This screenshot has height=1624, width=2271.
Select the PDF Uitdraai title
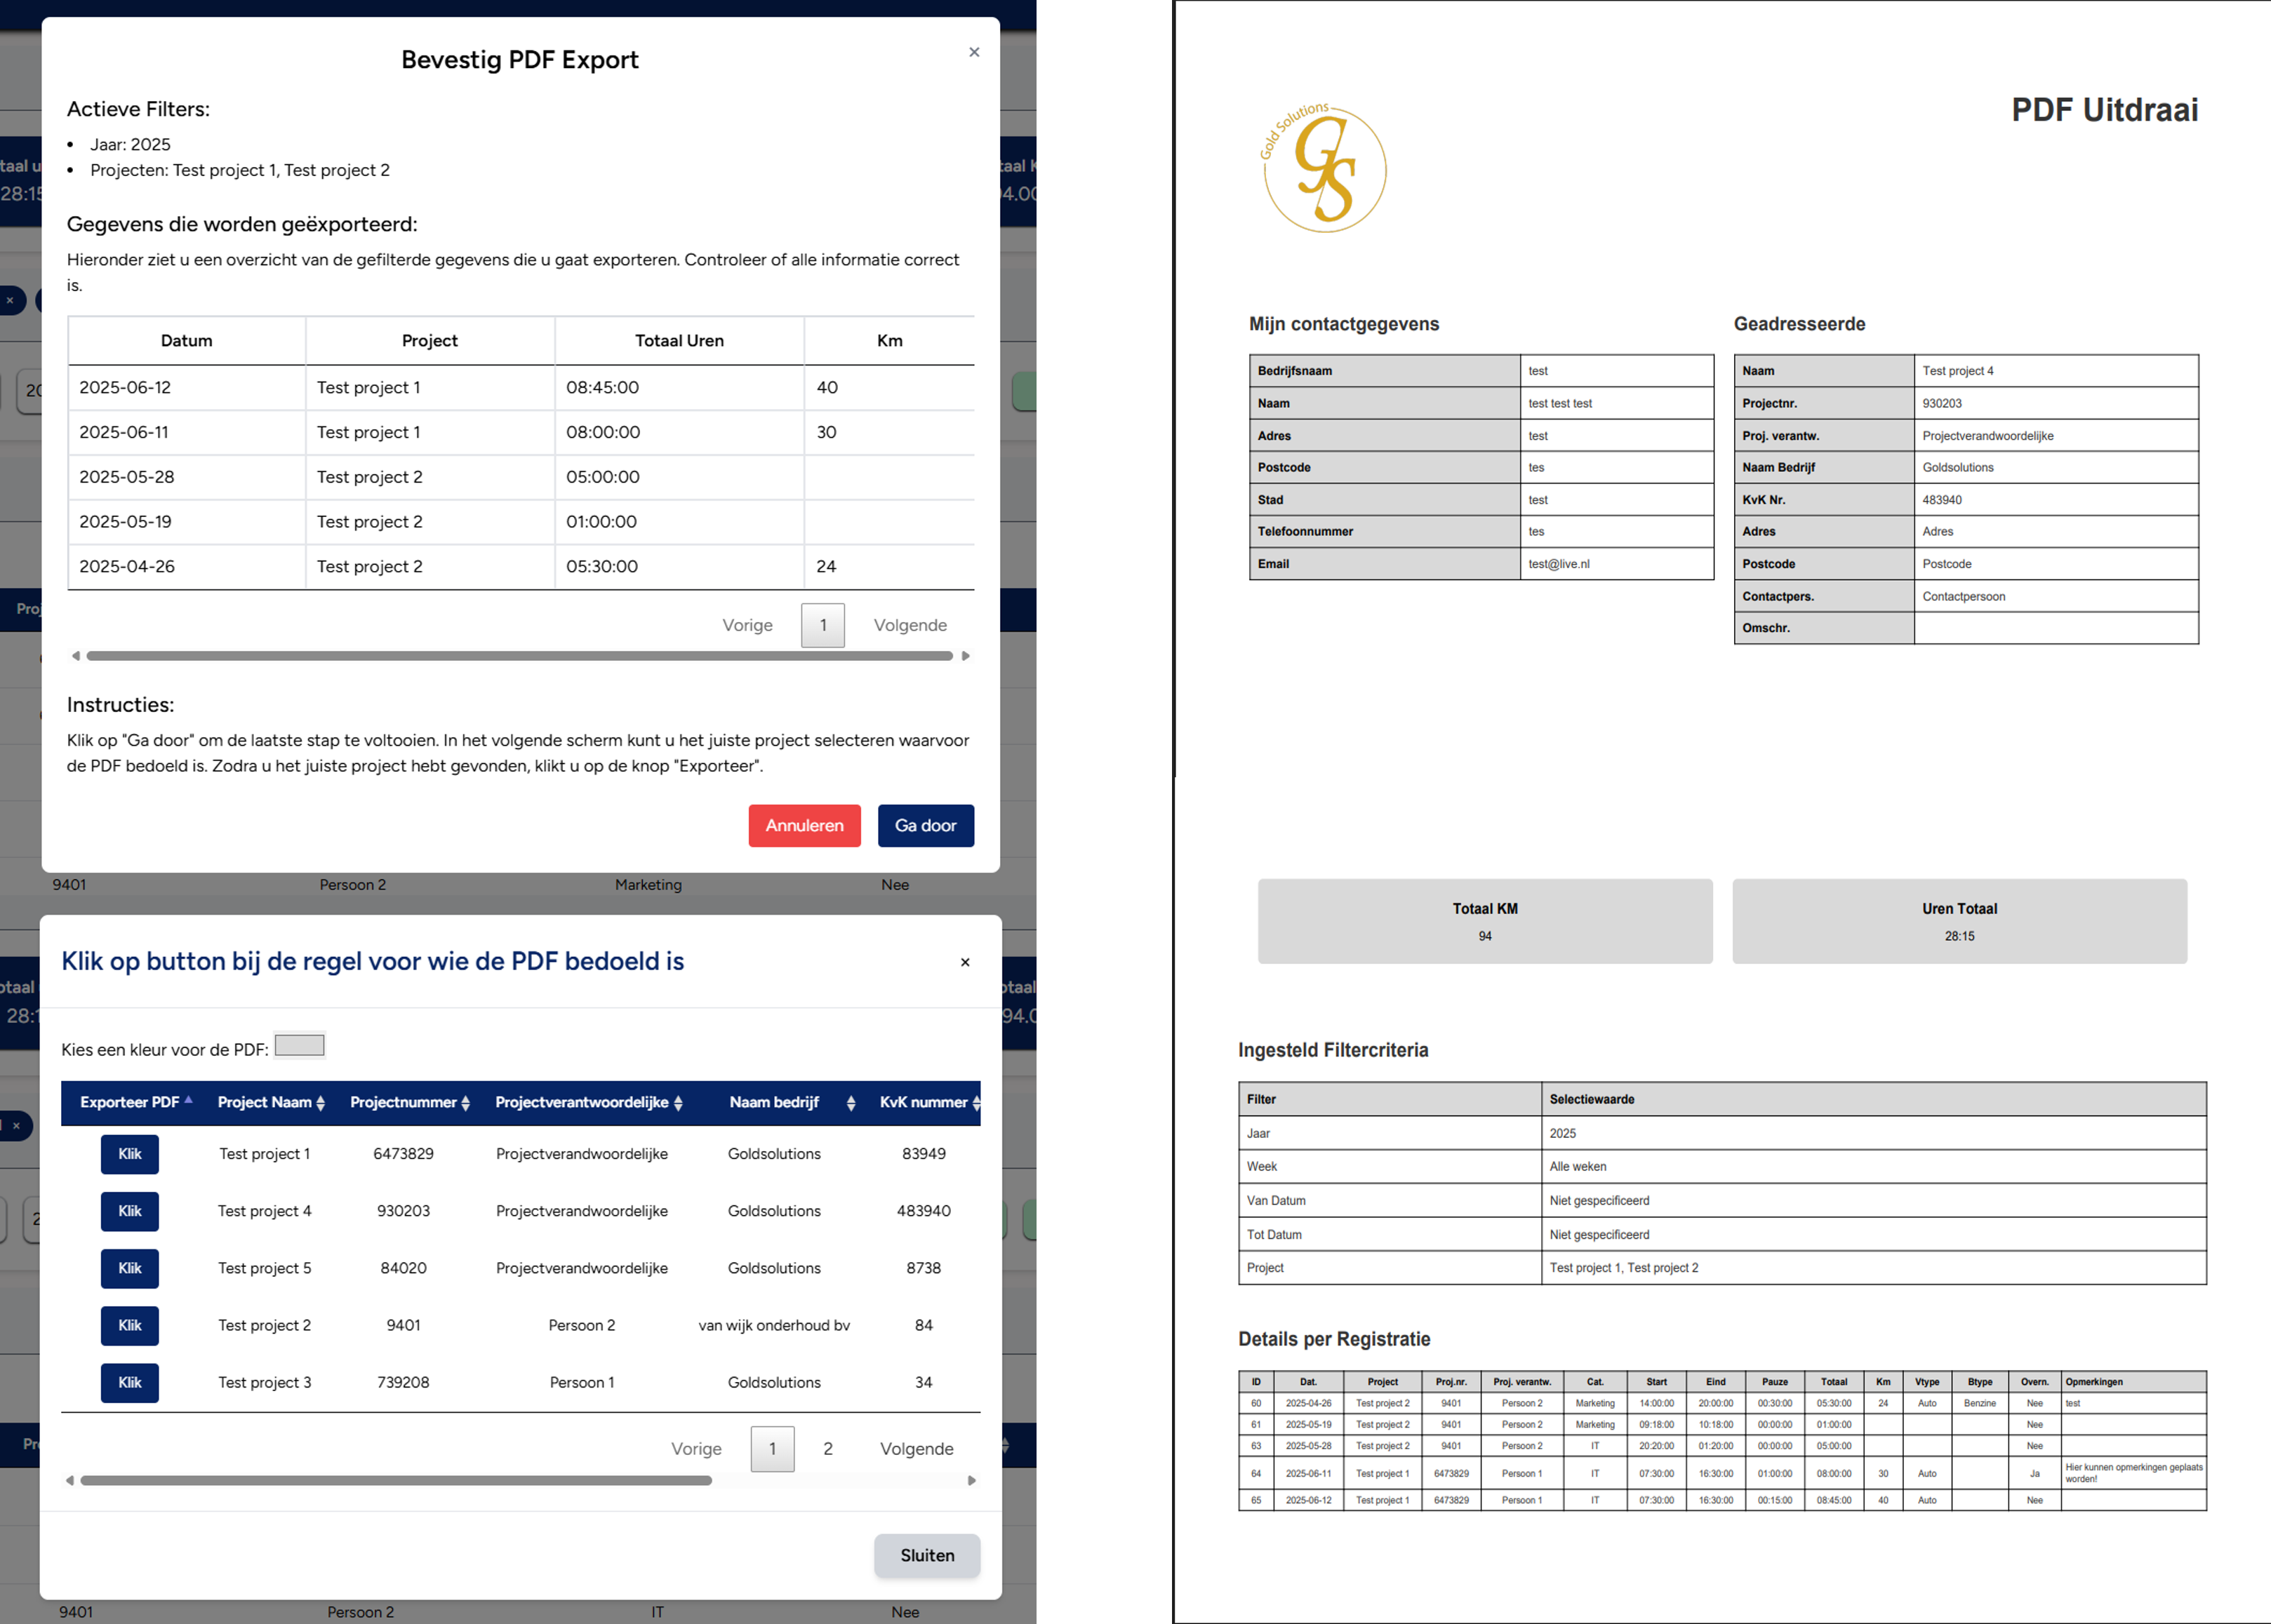pos(2104,110)
